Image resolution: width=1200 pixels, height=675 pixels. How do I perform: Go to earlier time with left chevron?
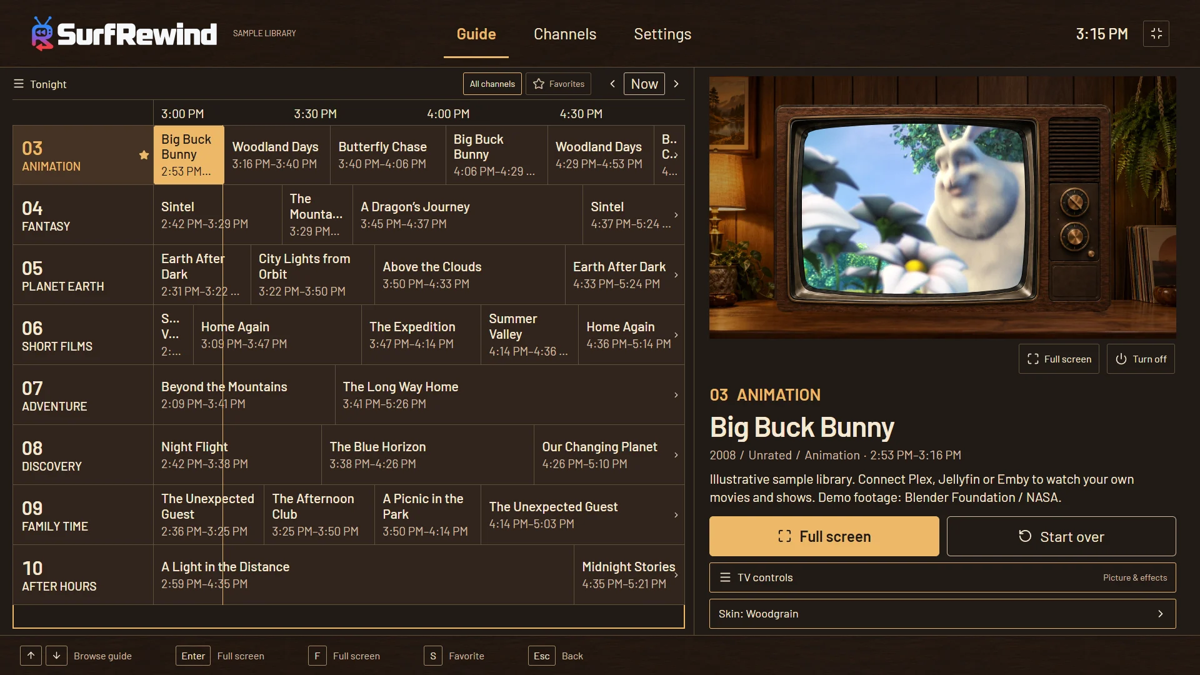pyautogui.click(x=612, y=84)
